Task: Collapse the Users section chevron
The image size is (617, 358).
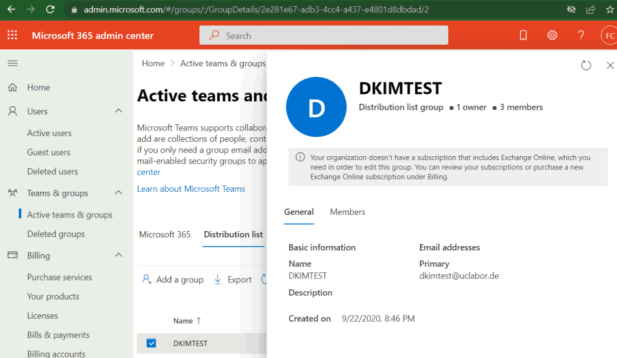Action: 119,111
